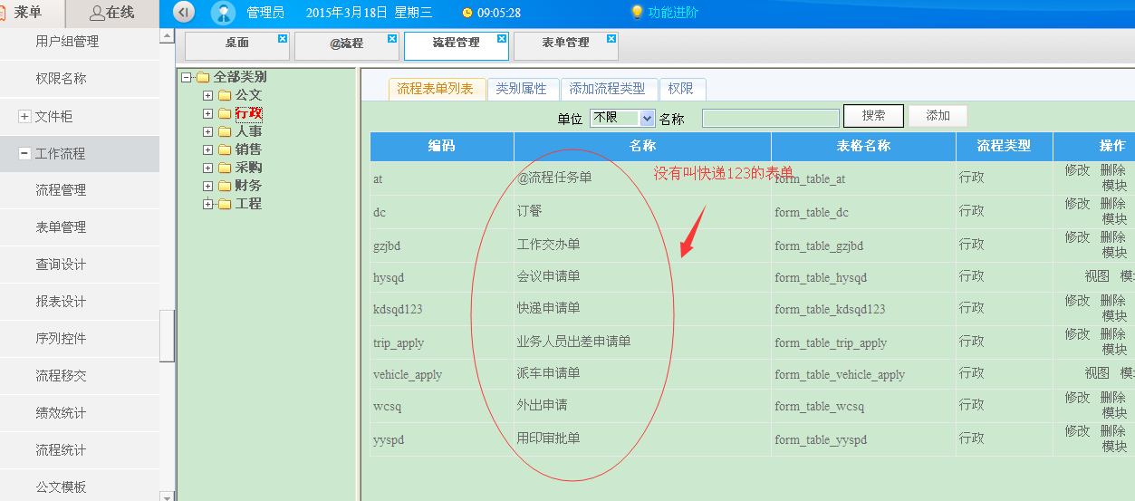Click the sidebar scroll down arrow

point(167,496)
